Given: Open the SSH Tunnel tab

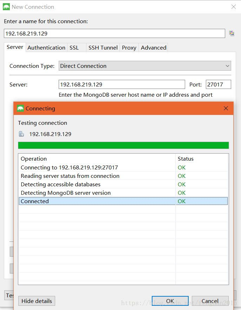Looking at the screenshot, I should 103,48.
